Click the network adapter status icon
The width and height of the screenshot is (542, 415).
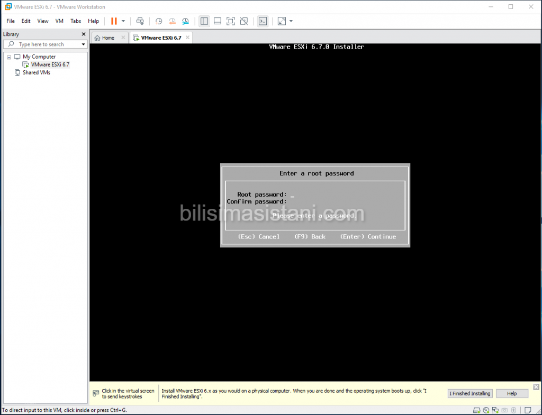pyautogui.click(x=495, y=410)
